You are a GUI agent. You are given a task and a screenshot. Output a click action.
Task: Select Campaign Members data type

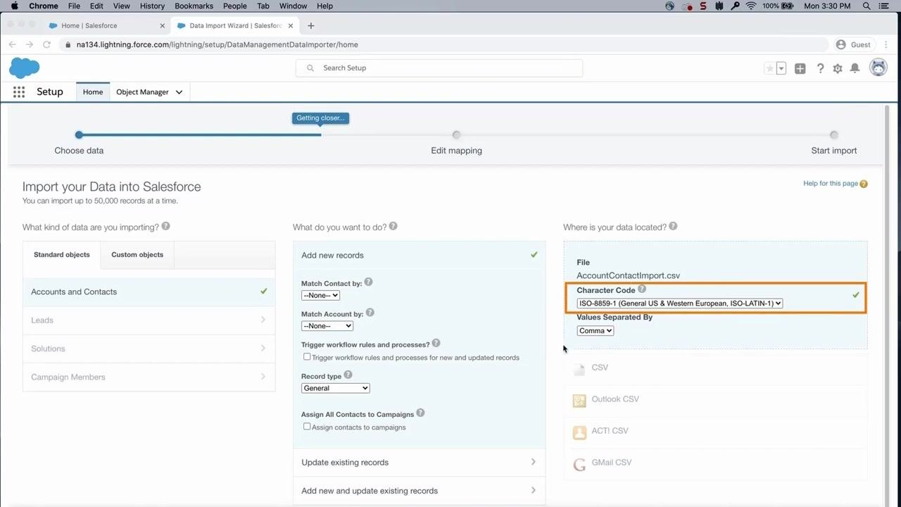[x=149, y=377]
